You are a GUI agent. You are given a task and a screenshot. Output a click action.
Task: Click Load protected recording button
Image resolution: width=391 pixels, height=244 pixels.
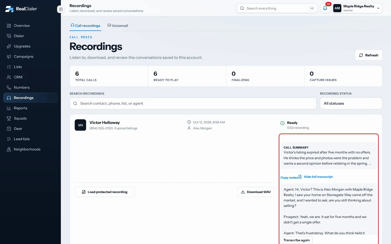tap(105, 192)
